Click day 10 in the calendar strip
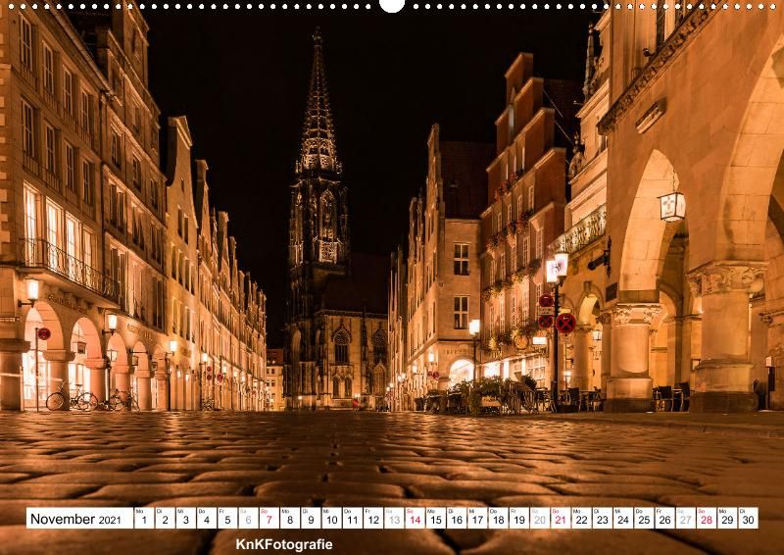Image resolution: width=784 pixels, height=555 pixels. (331, 518)
